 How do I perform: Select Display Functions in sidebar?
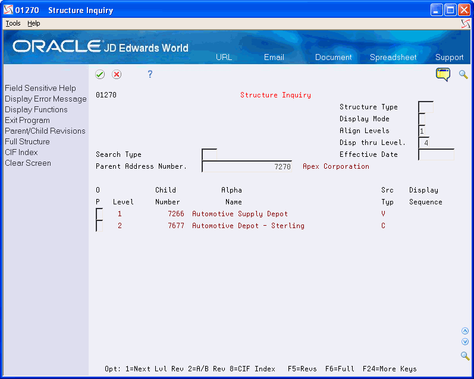[36, 109]
